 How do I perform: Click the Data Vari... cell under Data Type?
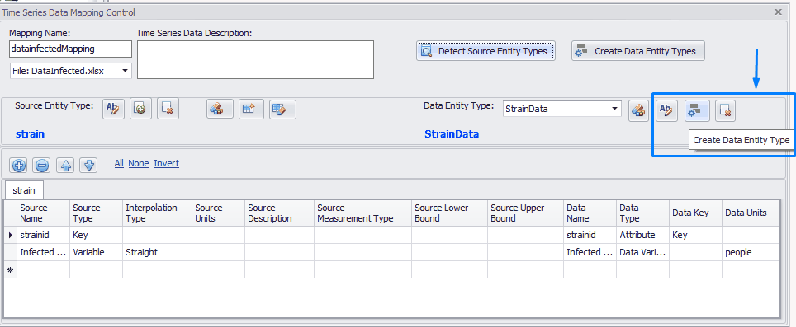pos(642,252)
